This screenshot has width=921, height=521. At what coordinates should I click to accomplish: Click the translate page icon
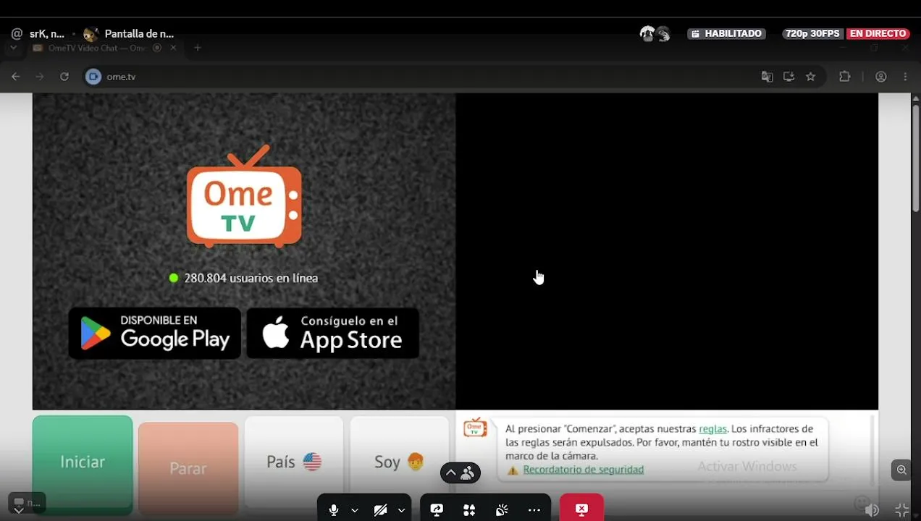point(767,77)
